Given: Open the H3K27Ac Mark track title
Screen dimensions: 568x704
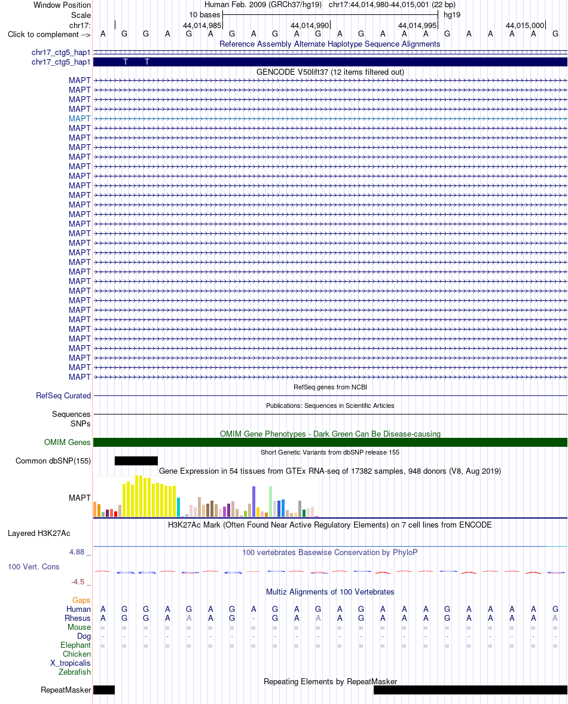Looking at the screenshot, I should [330, 525].
